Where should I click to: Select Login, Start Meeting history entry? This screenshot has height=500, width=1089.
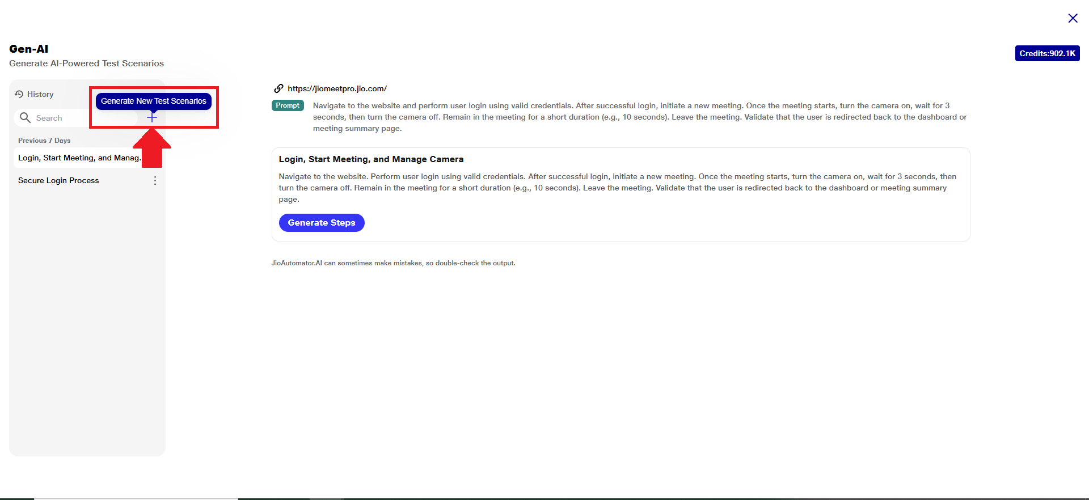tap(78, 158)
